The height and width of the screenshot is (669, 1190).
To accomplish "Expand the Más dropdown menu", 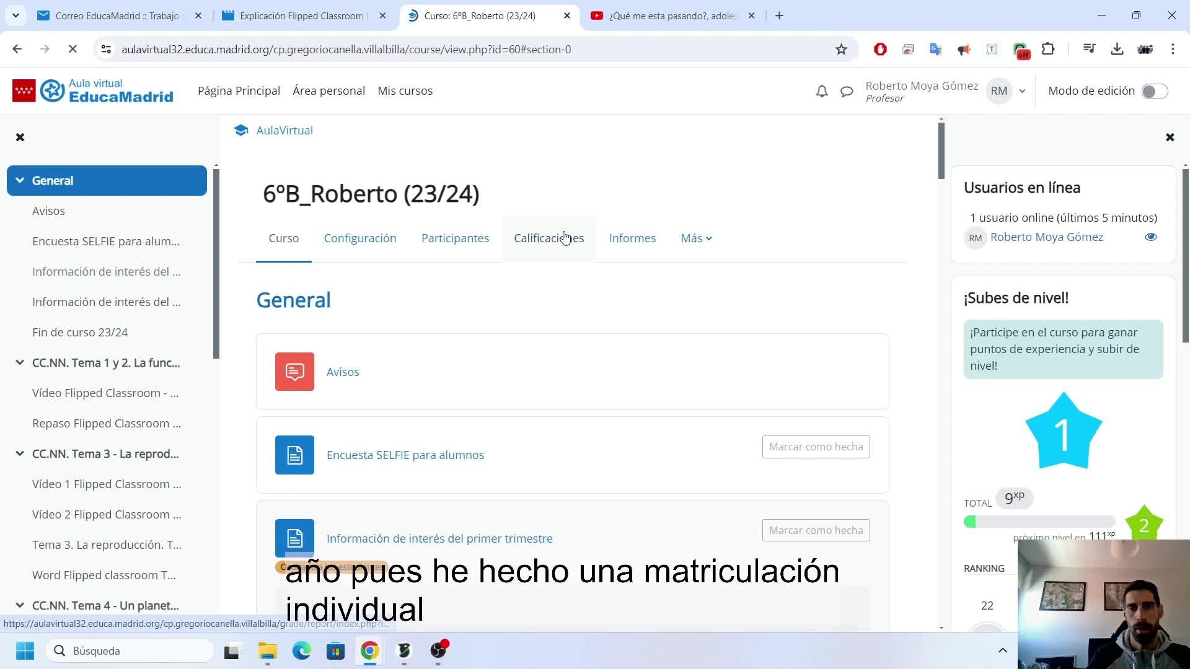I will 696,238.
